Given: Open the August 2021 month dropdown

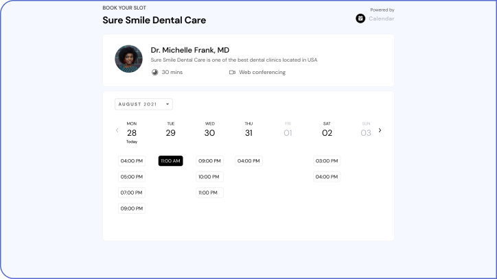Looking at the screenshot, I should click(143, 104).
